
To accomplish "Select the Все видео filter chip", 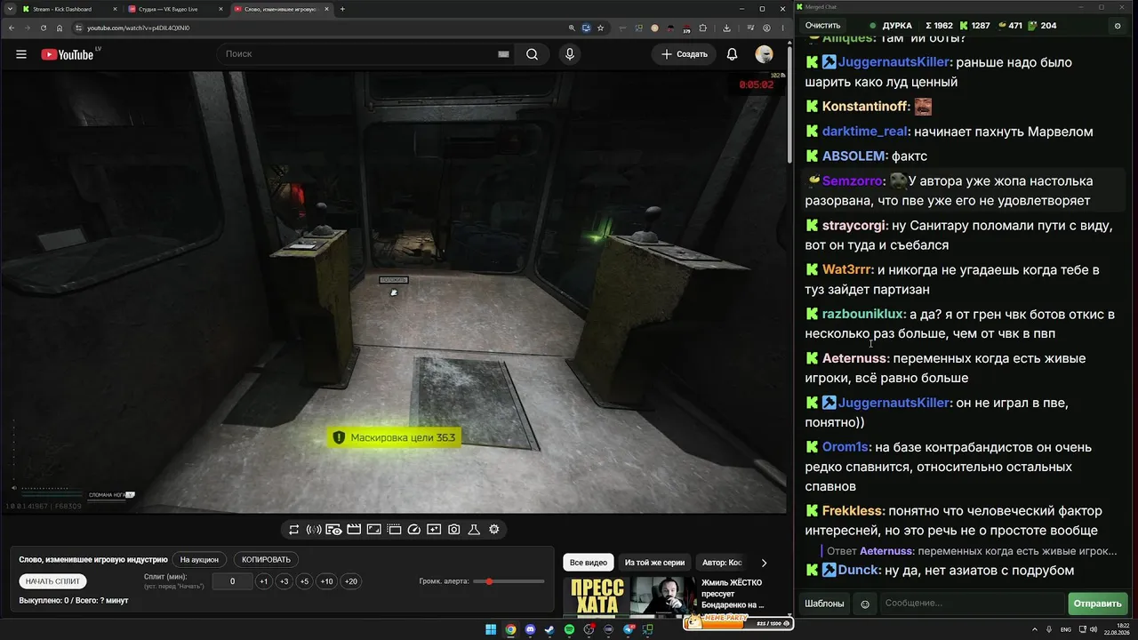I will point(589,563).
